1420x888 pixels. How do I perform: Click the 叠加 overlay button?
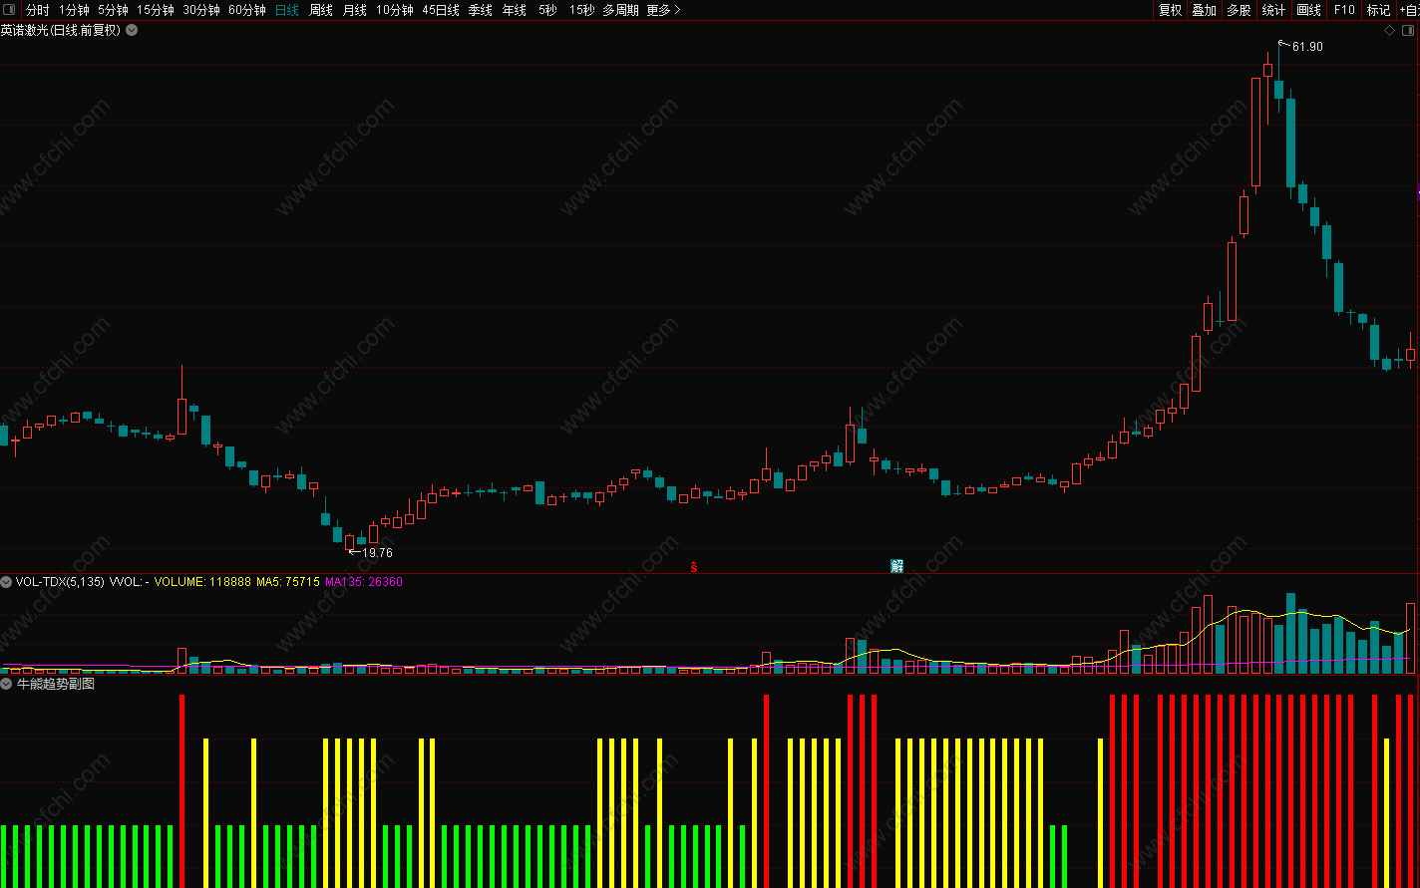click(1204, 10)
